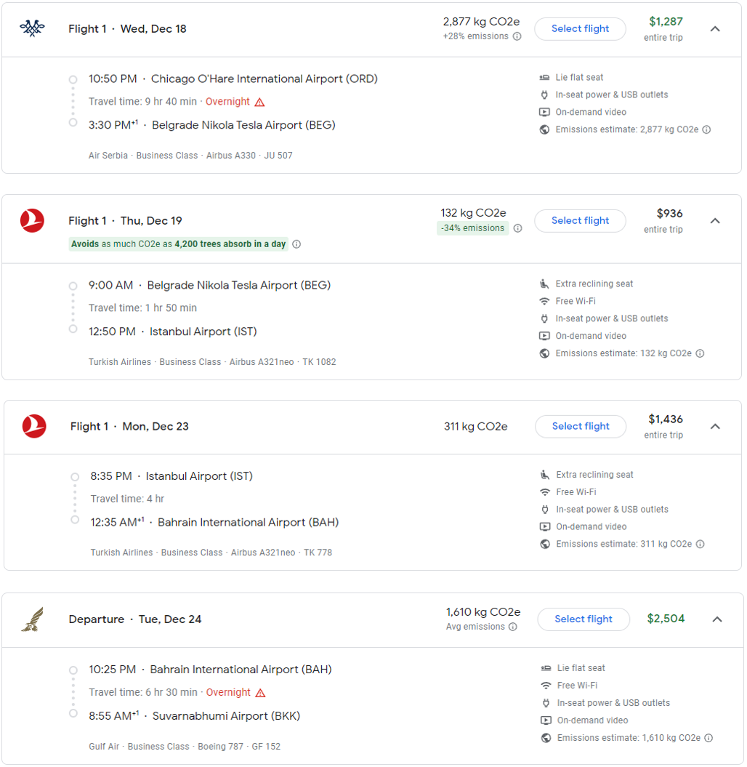Click info icon beside Avg emissions
Viewport: 747px width, 767px height.
(513, 627)
